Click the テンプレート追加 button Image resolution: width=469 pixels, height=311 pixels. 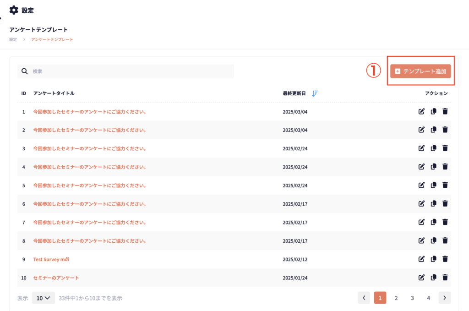coord(421,71)
